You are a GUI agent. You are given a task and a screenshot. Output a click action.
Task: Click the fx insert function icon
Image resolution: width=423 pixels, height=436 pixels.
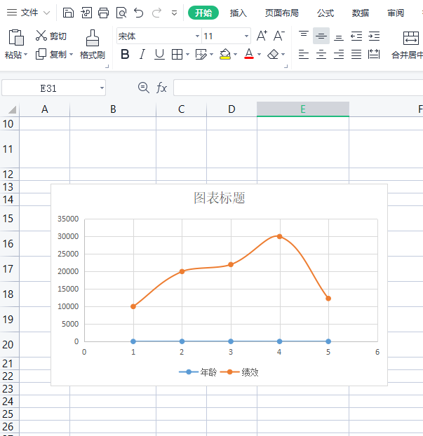161,88
